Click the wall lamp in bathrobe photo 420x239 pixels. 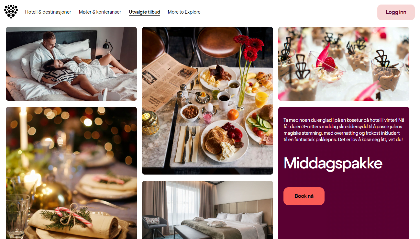click(x=107, y=46)
